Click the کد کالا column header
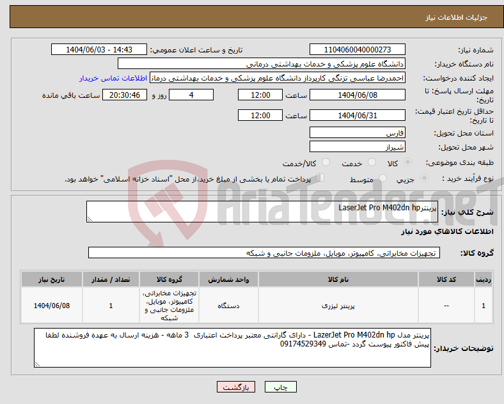 point(446,279)
